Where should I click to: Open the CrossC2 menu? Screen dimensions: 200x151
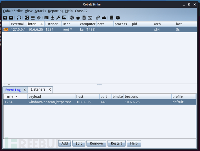point(81,11)
